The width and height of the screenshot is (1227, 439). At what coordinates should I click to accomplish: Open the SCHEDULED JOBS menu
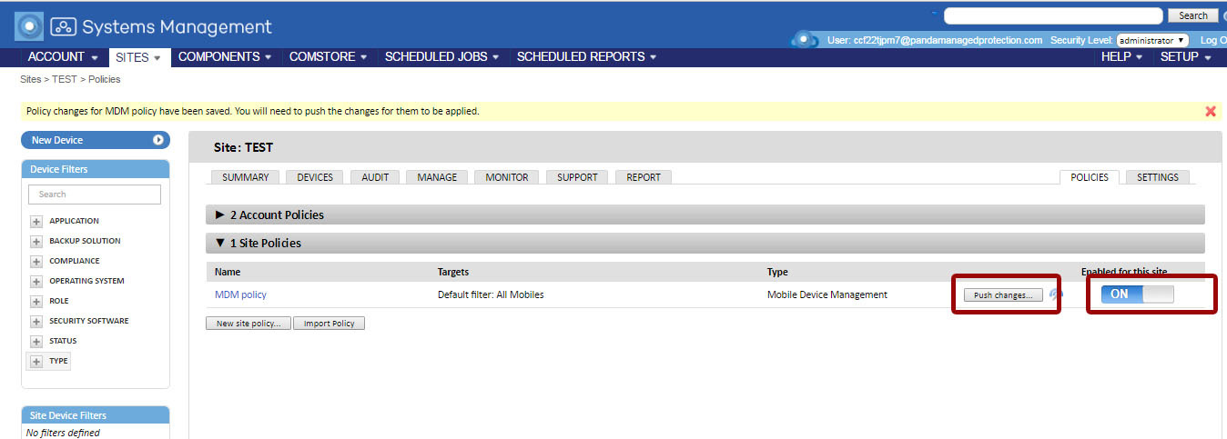(441, 56)
